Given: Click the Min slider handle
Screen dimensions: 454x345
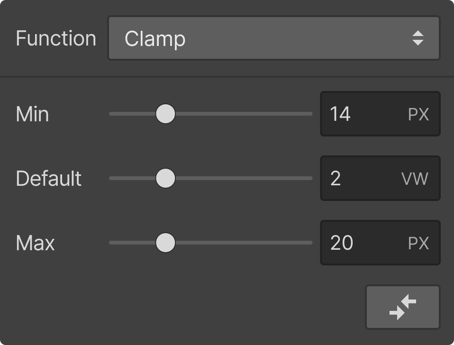Looking at the screenshot, I should click(165, 114).
